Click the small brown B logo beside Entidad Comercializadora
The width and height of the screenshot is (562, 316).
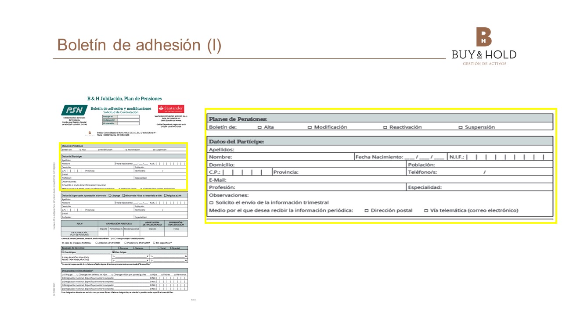pyautogui.click(x=90, y=133)
